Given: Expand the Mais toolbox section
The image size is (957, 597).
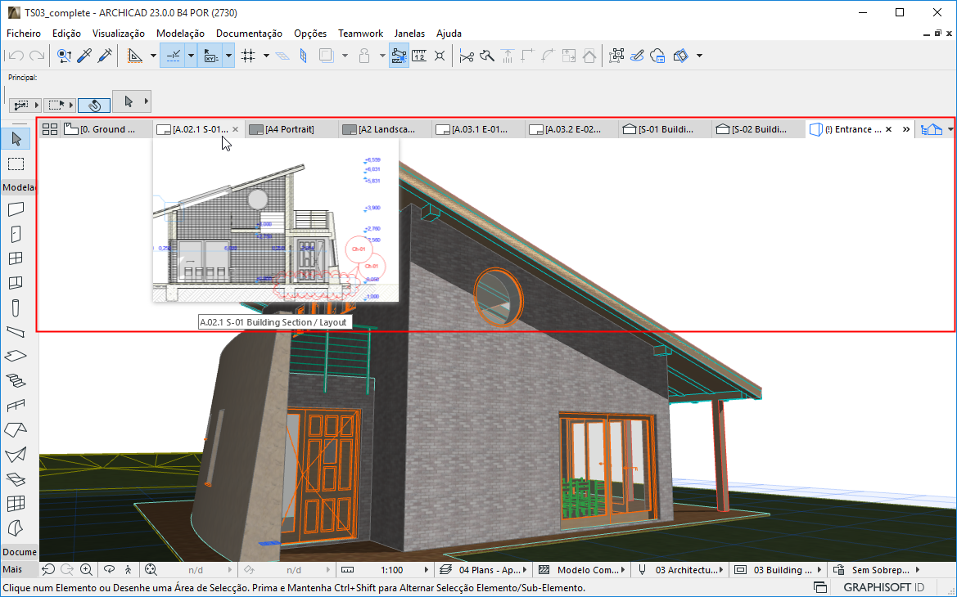Looking at the screenshot, I should point(12,569).
